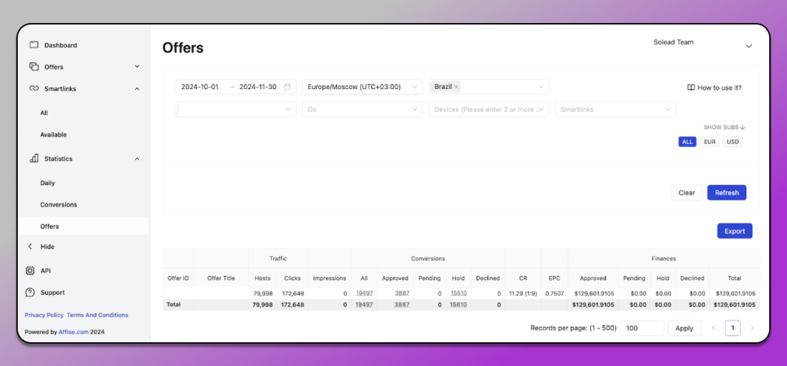The width and height of the screenshot is (787, 366).
Task: Remove the Brazil tag with its x
Action: 457,87
